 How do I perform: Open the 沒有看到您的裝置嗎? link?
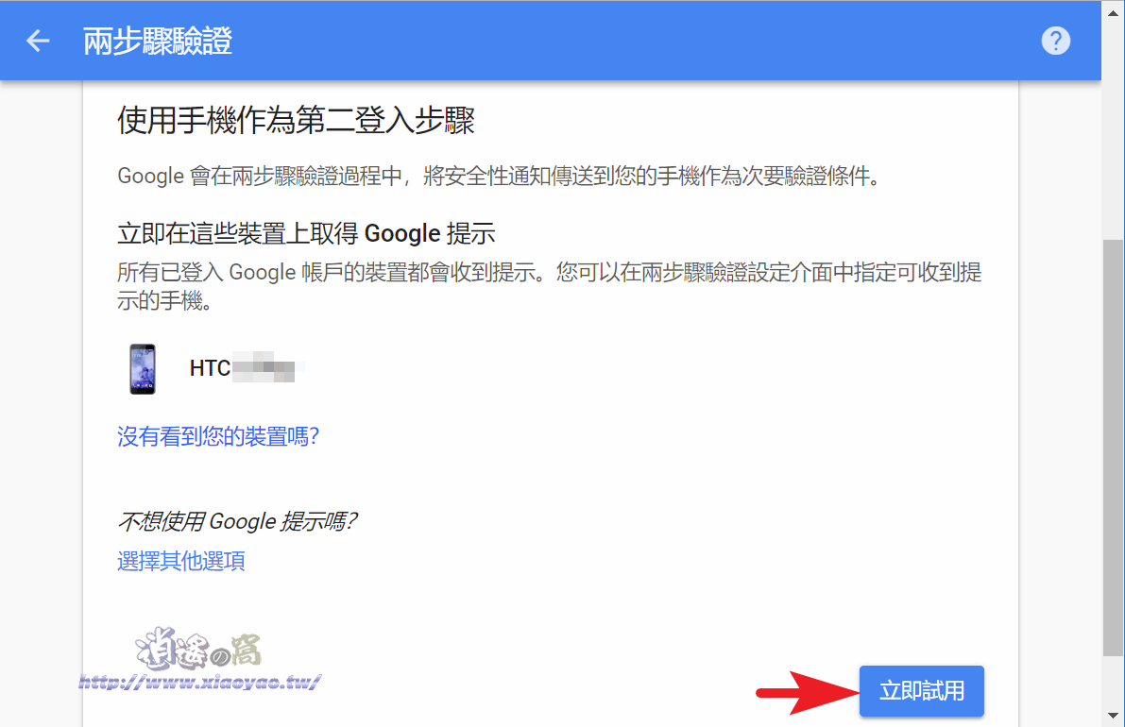pos(218,436)
